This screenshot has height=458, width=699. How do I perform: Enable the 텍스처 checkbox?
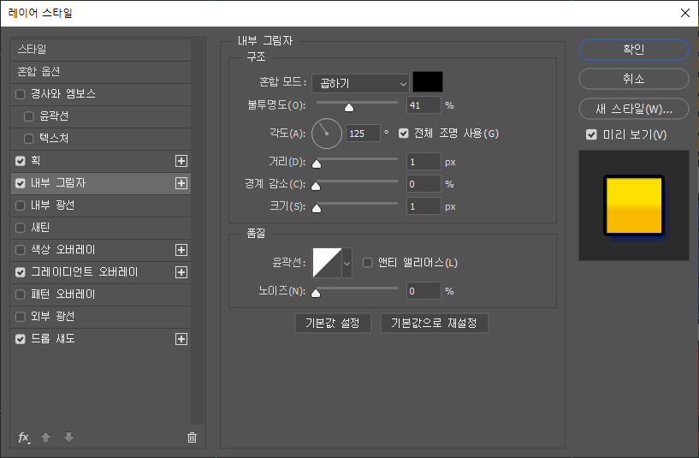tap(28, 139)
